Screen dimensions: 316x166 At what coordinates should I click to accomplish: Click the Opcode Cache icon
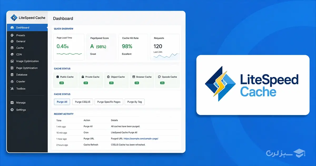click(x=159, y=77)
